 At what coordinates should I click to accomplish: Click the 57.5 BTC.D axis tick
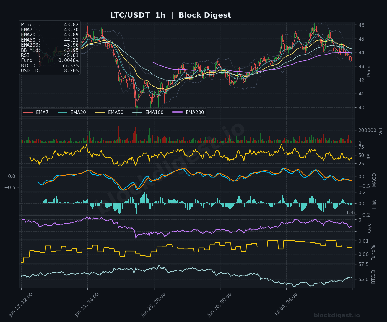363,265
